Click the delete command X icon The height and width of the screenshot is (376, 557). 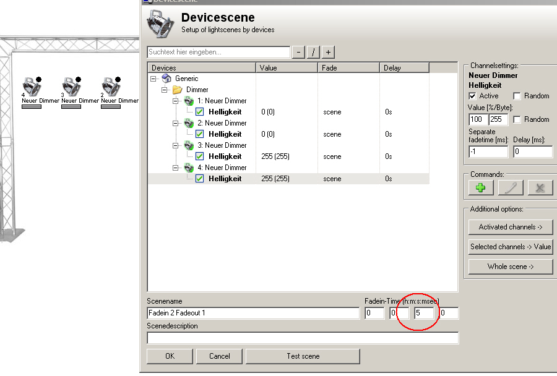(x=540, y=188)
